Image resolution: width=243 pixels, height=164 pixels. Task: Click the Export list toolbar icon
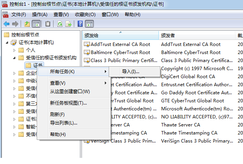pos(68,24)
